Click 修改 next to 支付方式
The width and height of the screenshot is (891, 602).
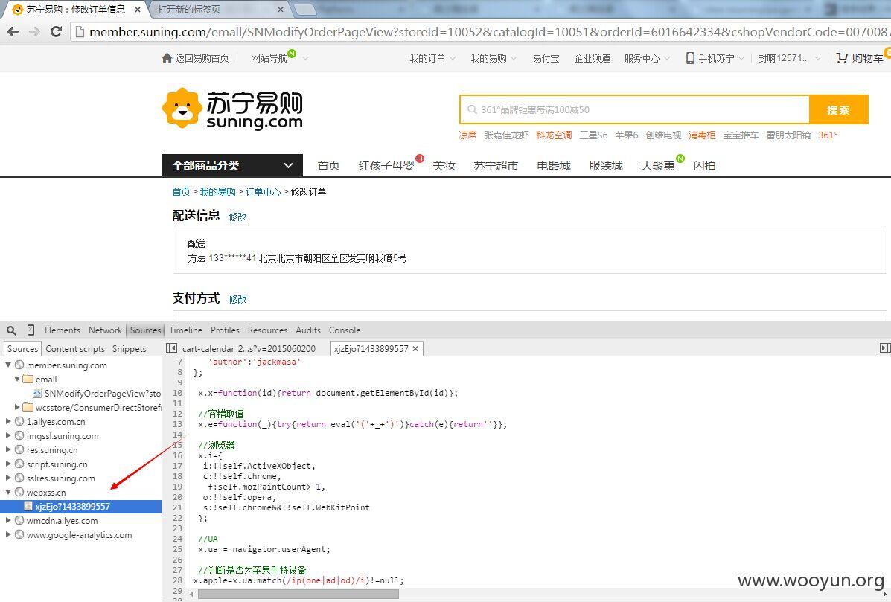click(x=237, y=298)
